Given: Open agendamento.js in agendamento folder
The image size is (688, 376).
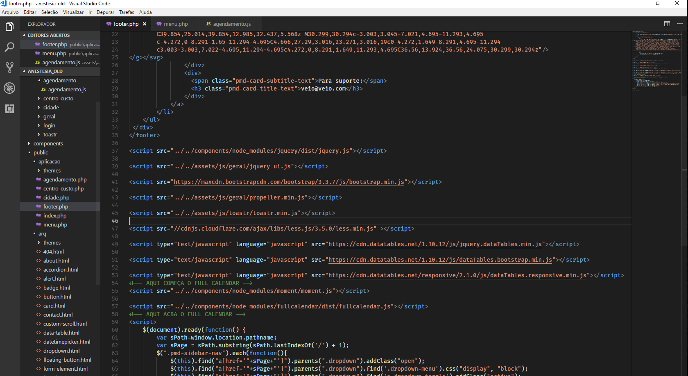Looking at the screenshot, I should 60,90.
